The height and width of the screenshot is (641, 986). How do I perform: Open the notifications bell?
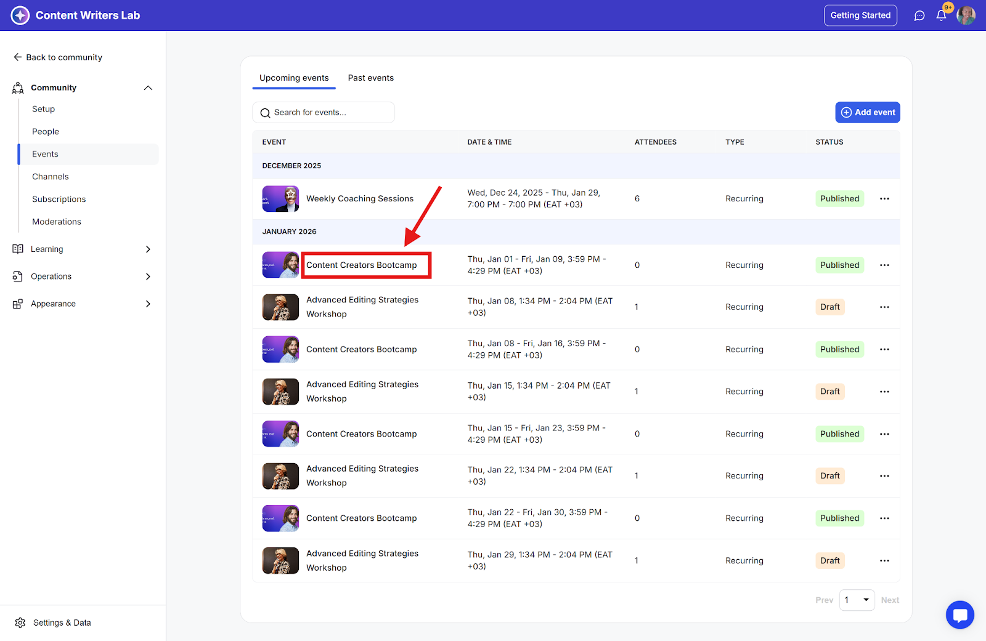point(941,15)
